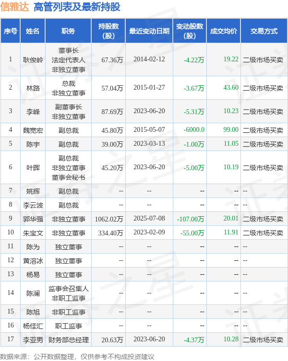This screenshot has width=288, height=361.
Task: Click the 最近变动日期 column header
Action: click(149, 31)
